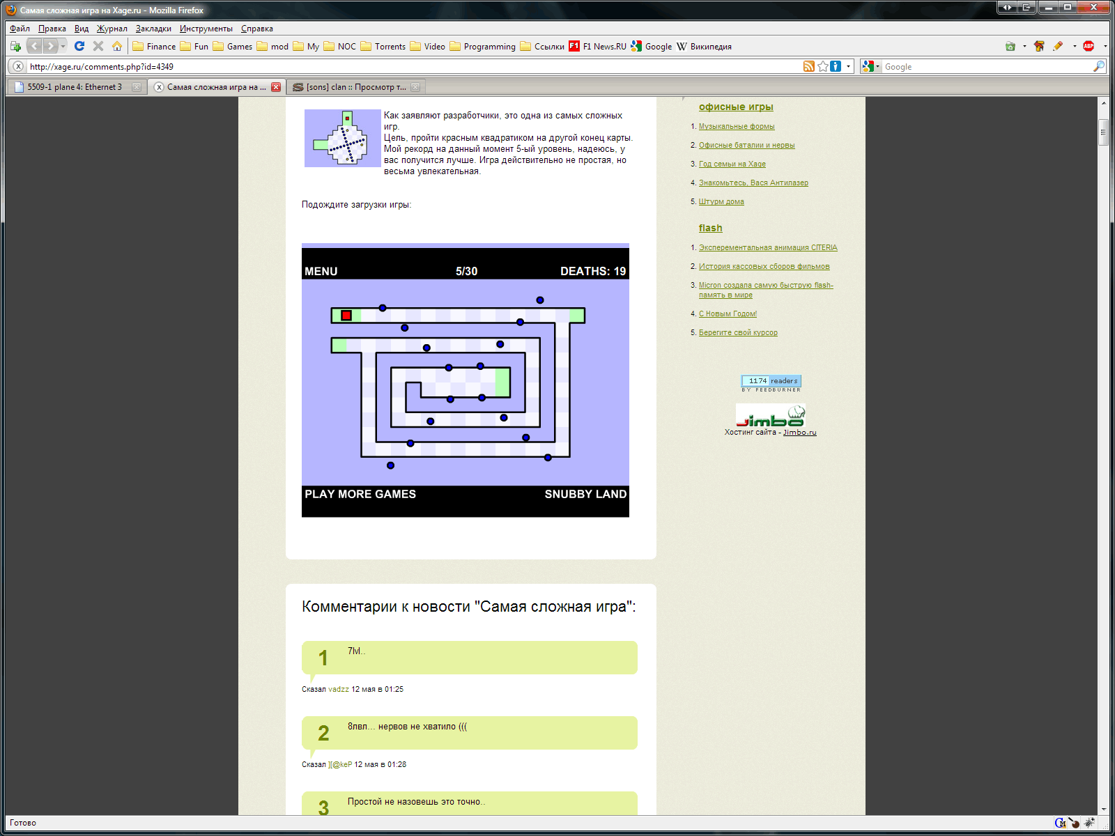Open the Google bookmark in bookmarks bar
This screenshot has height=836, width=1115.
652,47
